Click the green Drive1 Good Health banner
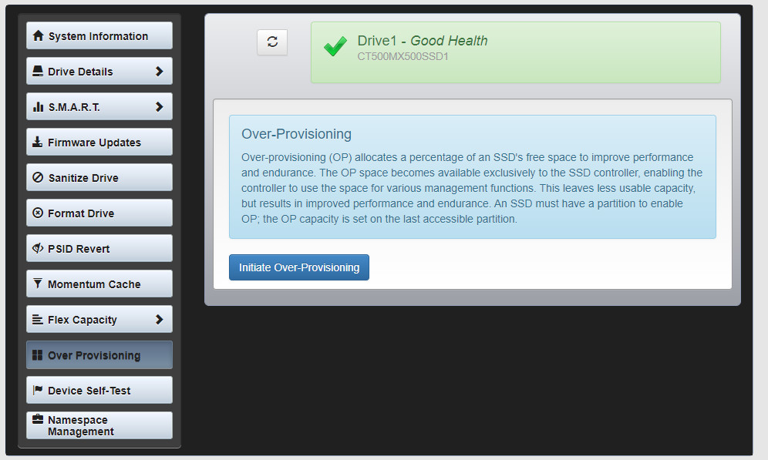Screen dimensions: 768x460 point(515,52)
